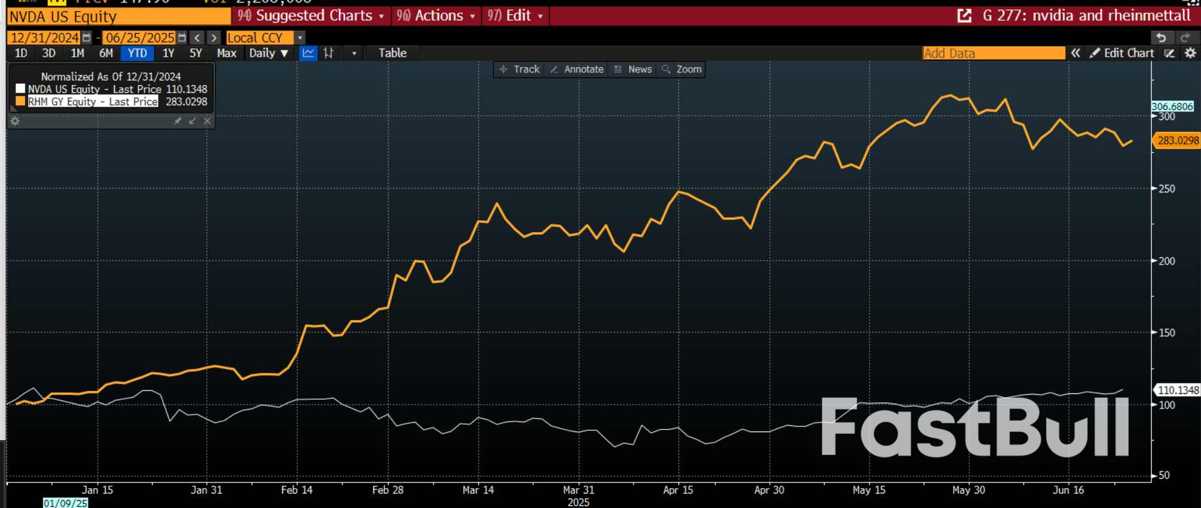This screenshot has width=1201, height=508.
Task: Click the 12/31/2024 start date field
Action: coord(45,38)
